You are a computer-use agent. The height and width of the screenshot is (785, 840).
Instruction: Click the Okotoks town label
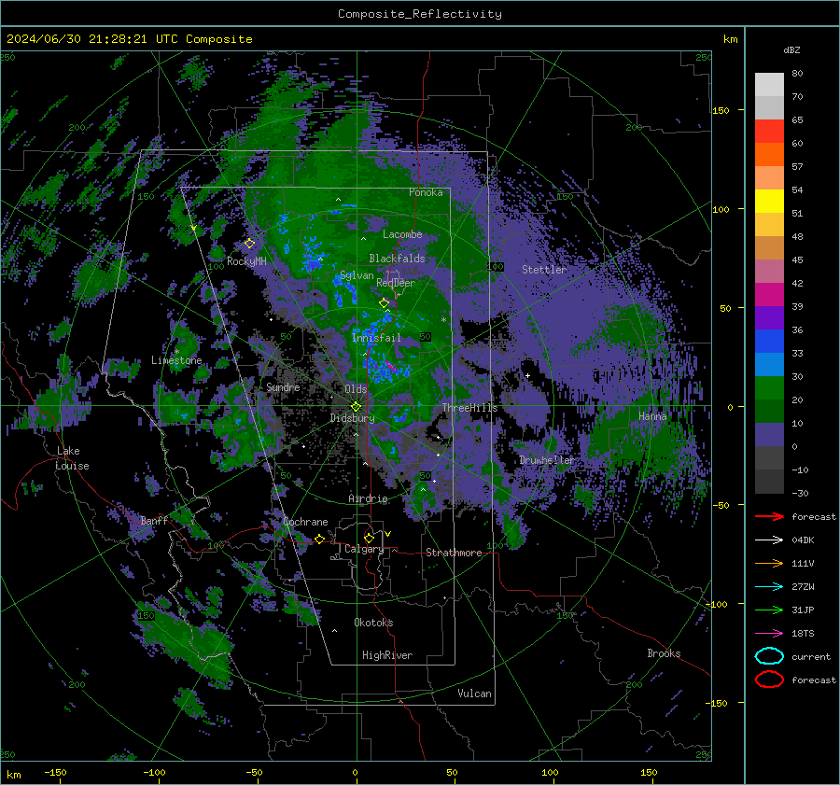point(373,622)
